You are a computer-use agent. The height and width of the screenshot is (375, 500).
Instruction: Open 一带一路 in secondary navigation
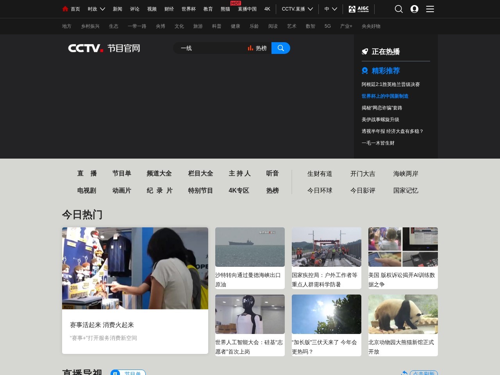pos(137,26)
